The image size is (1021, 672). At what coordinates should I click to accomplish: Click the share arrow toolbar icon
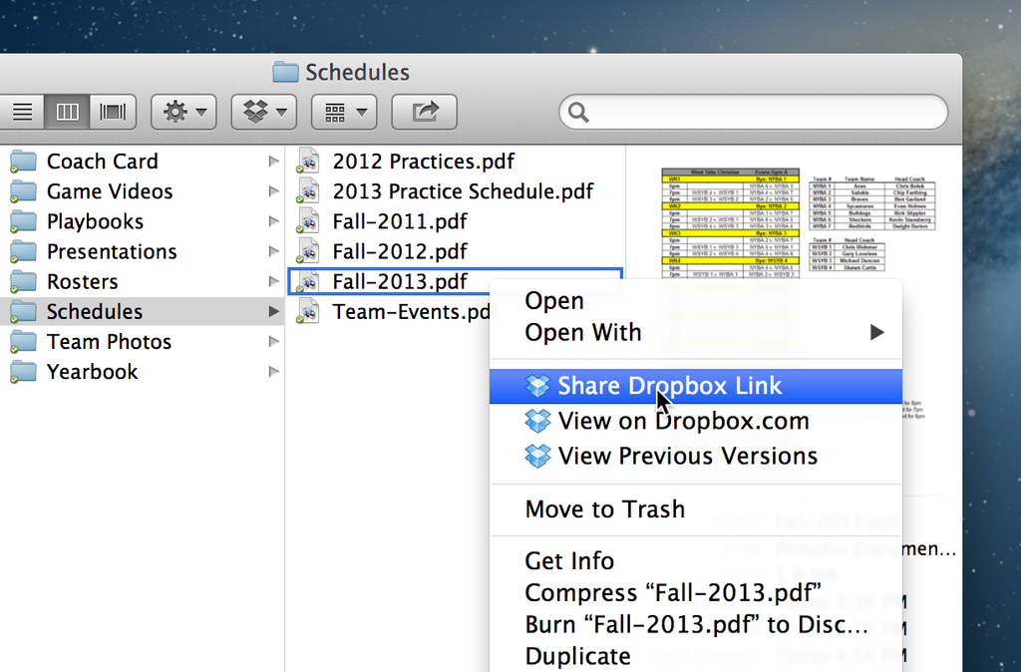pyautogui.click(x=424, y=112)
